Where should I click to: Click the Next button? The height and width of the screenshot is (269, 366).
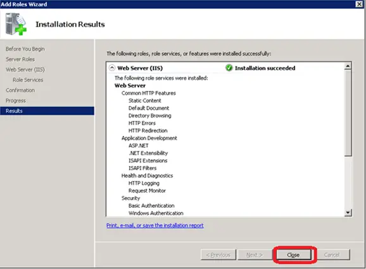point(255,255)
